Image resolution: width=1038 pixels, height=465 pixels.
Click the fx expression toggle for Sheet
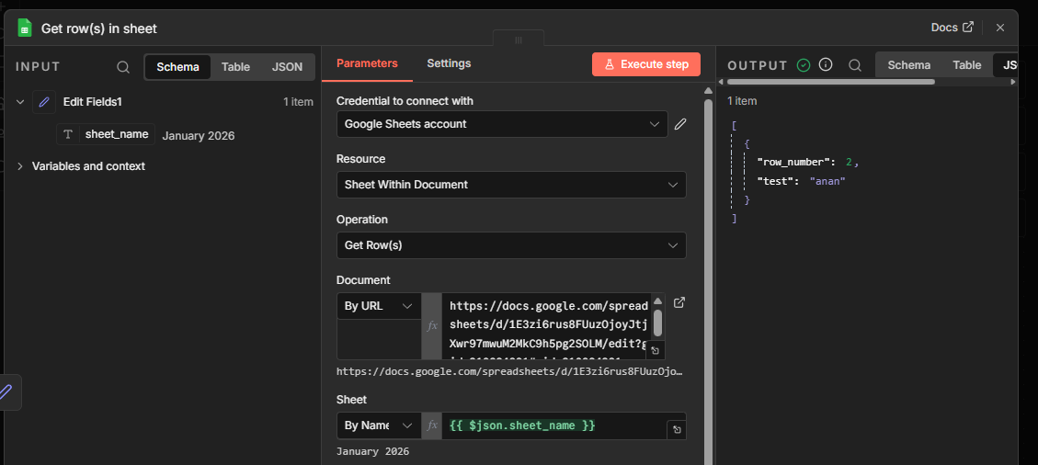click(431, 425)
